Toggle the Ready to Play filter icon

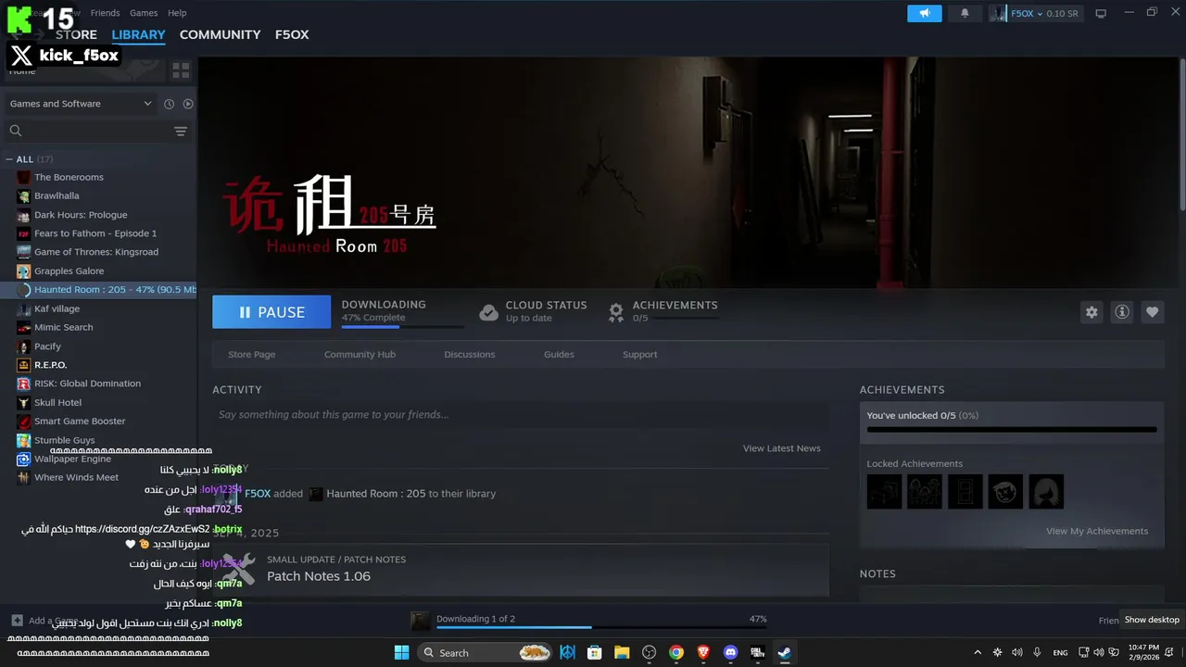(x=188, y=104)
